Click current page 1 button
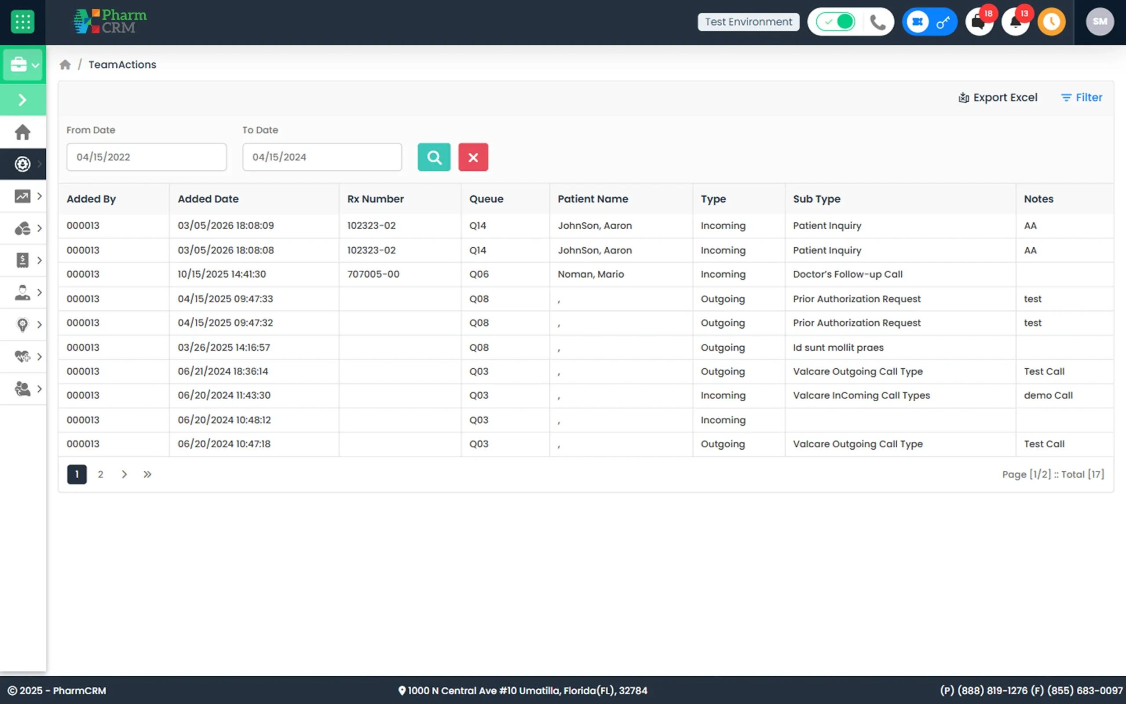1126x704 pixels. click(77, 474)
